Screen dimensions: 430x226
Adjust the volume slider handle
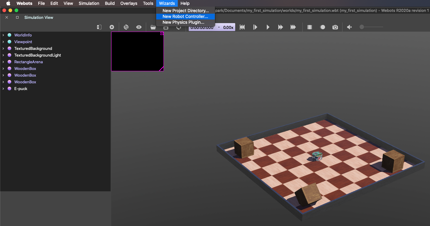tap(362, 27)
